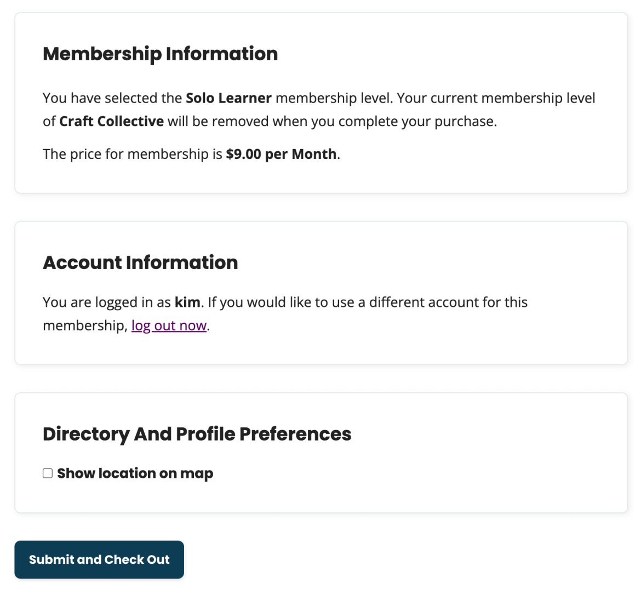This screenshot has width=641, height=589.
Task: Click inside the Membership Information panel
Action: click(321, 104)
